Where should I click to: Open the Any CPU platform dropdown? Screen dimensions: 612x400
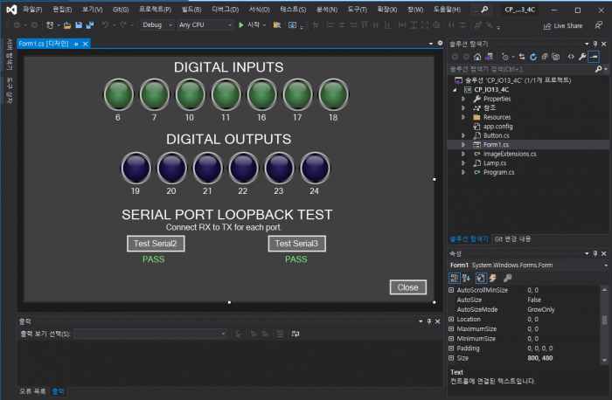pyautogui.click(x=204, y=25)
